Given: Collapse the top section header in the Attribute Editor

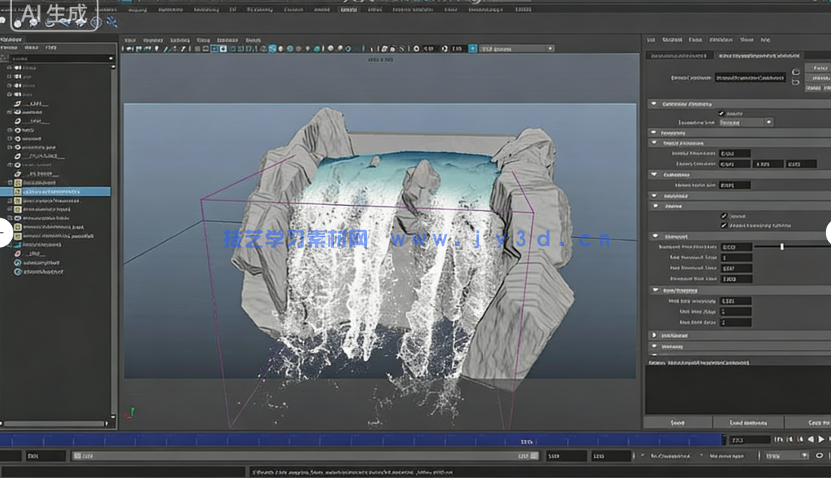Looking at the screenshot, I should (x=655, y=103).
